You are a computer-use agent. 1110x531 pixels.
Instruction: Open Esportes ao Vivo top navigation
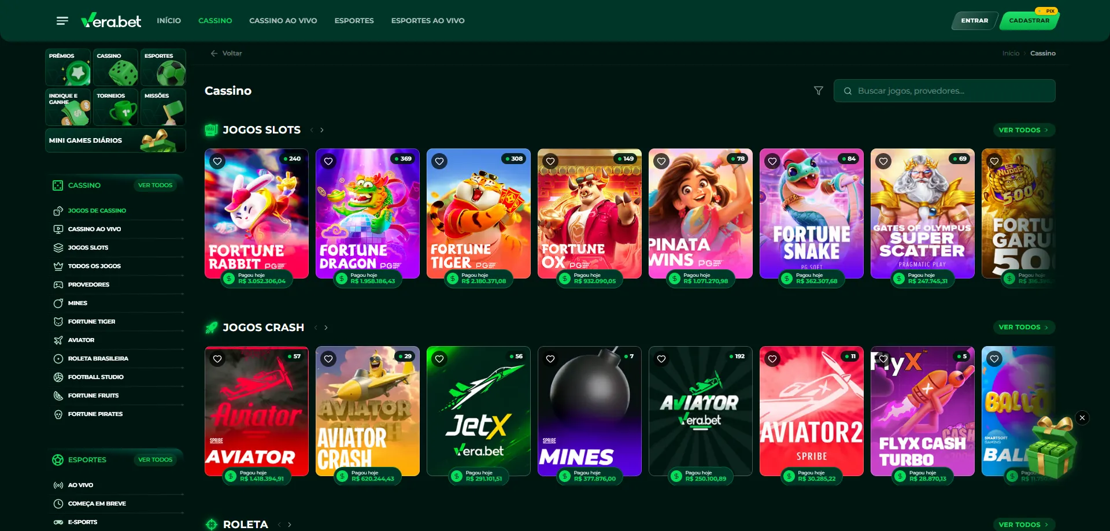[428, 21]
